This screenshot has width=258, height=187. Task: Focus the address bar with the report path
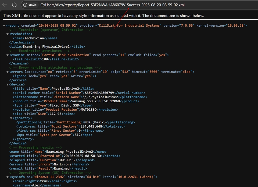point(112,5)
